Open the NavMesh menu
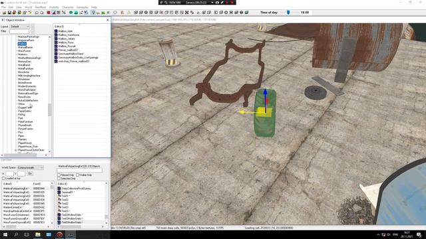The width and height of the screenshot is (426, 239). click(41, 7)
